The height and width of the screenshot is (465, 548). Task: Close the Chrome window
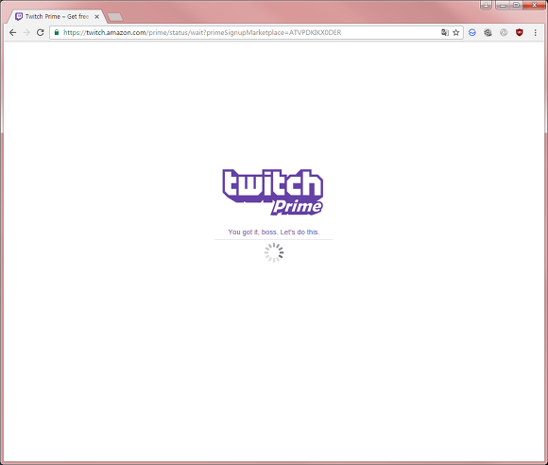tap(535, 5)
